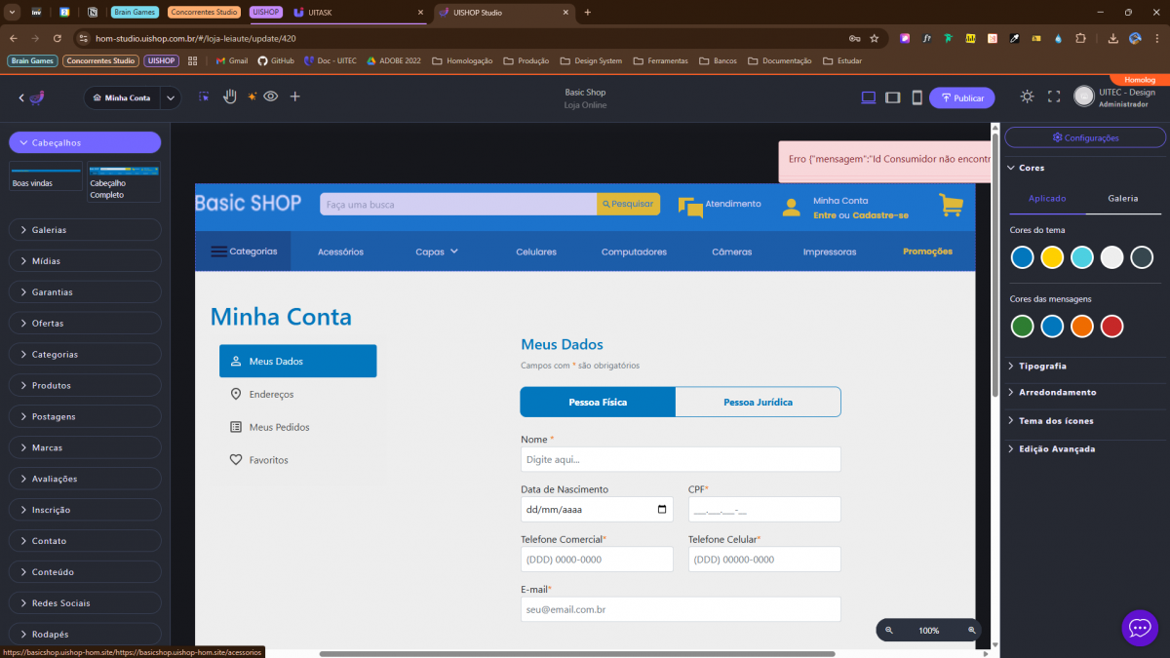Select Pessoa Jurídica option
The width and height of the screenshot is (1170, 658).
pyautogui.click(x=758, y=402)
